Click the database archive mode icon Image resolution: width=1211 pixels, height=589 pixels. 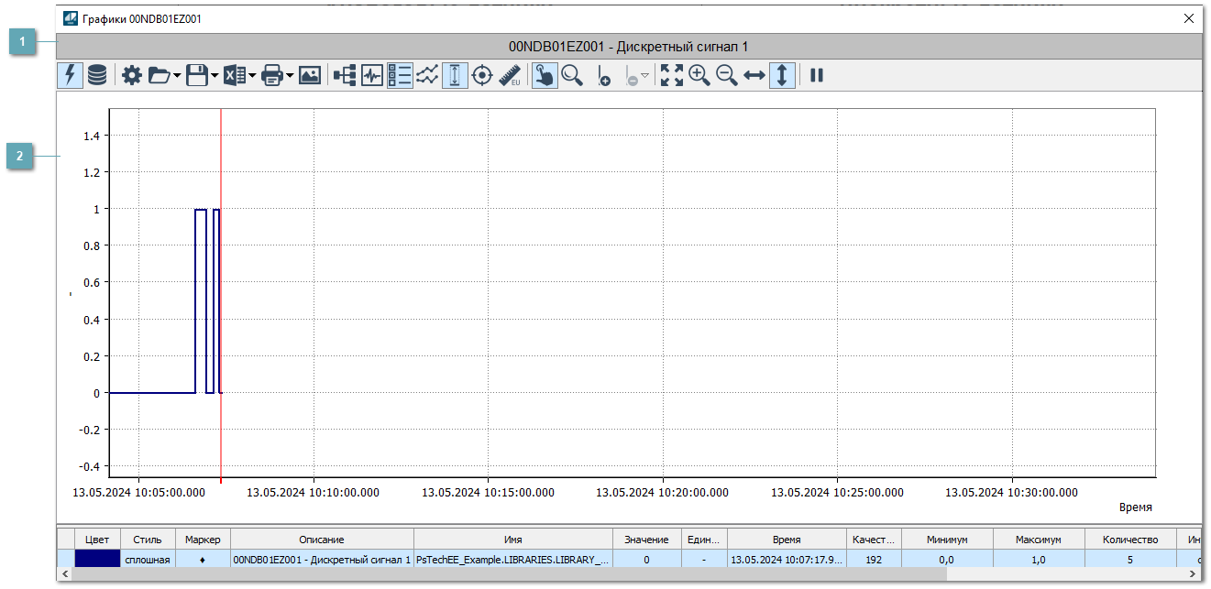coord(97,76)
